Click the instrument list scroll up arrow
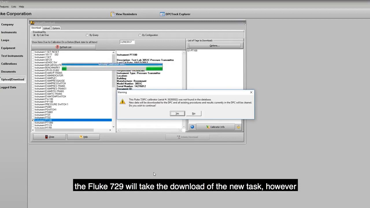Image resolution: width=370 pixels, height=208 pixels. (x=113, y=53)
